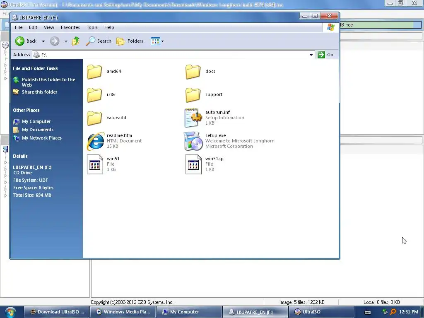Click UltraISO free space capacity bar

pos(381,25)
